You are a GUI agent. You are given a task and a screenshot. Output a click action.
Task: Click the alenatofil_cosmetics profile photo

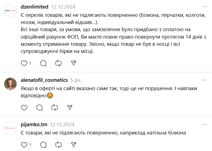click(11, 83)
